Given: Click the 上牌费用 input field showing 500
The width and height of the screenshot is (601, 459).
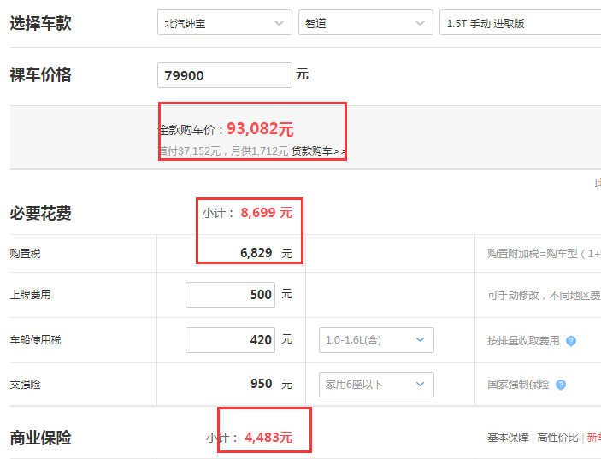Looking at the screenshot, I should tap(230, 295).
